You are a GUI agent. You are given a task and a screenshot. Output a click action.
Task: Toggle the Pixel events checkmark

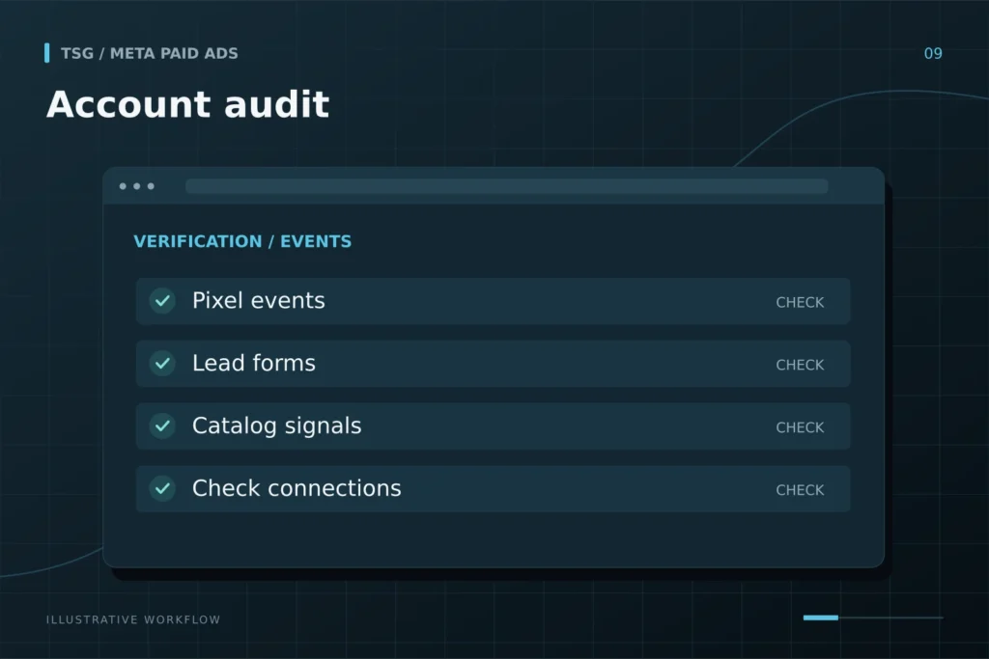pyautogui.click(x=162, y=301)
